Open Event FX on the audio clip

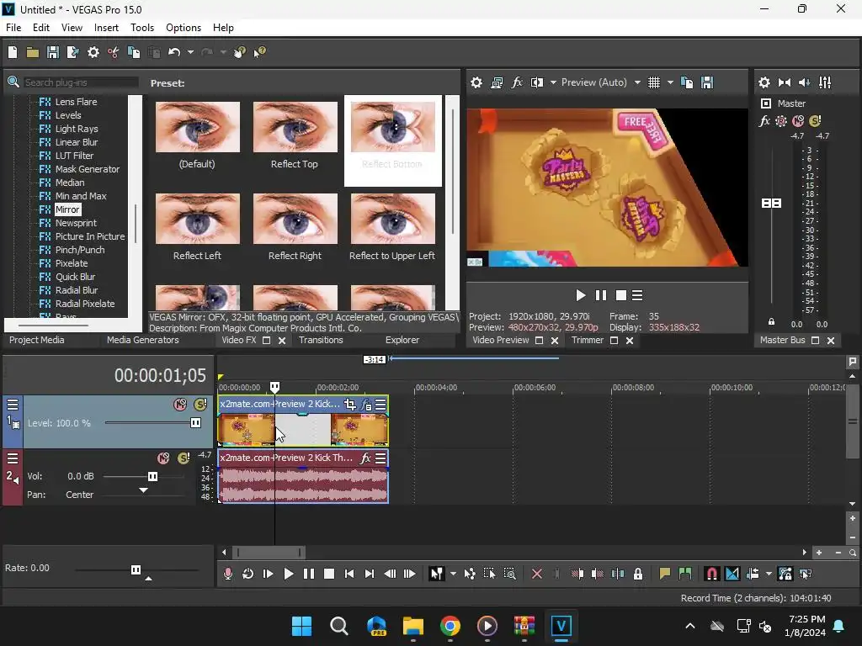coord(365,458)
